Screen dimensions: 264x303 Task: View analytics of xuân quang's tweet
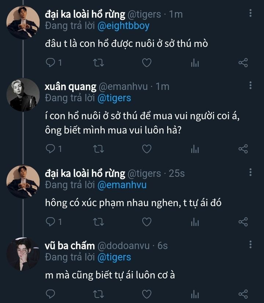pyautogui.click(x=195, y=149)
